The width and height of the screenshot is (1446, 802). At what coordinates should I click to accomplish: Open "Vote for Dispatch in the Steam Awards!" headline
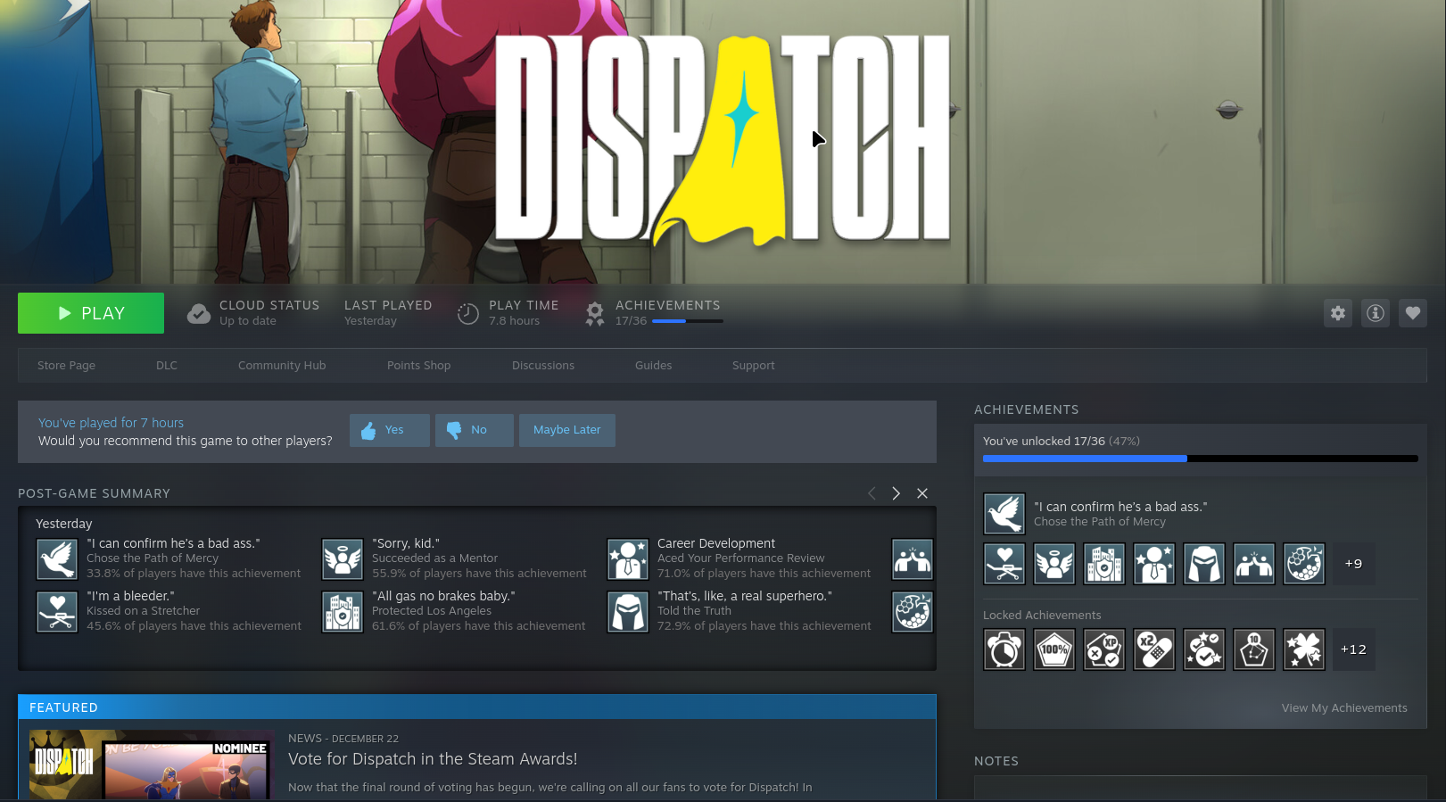pos(433,759)
